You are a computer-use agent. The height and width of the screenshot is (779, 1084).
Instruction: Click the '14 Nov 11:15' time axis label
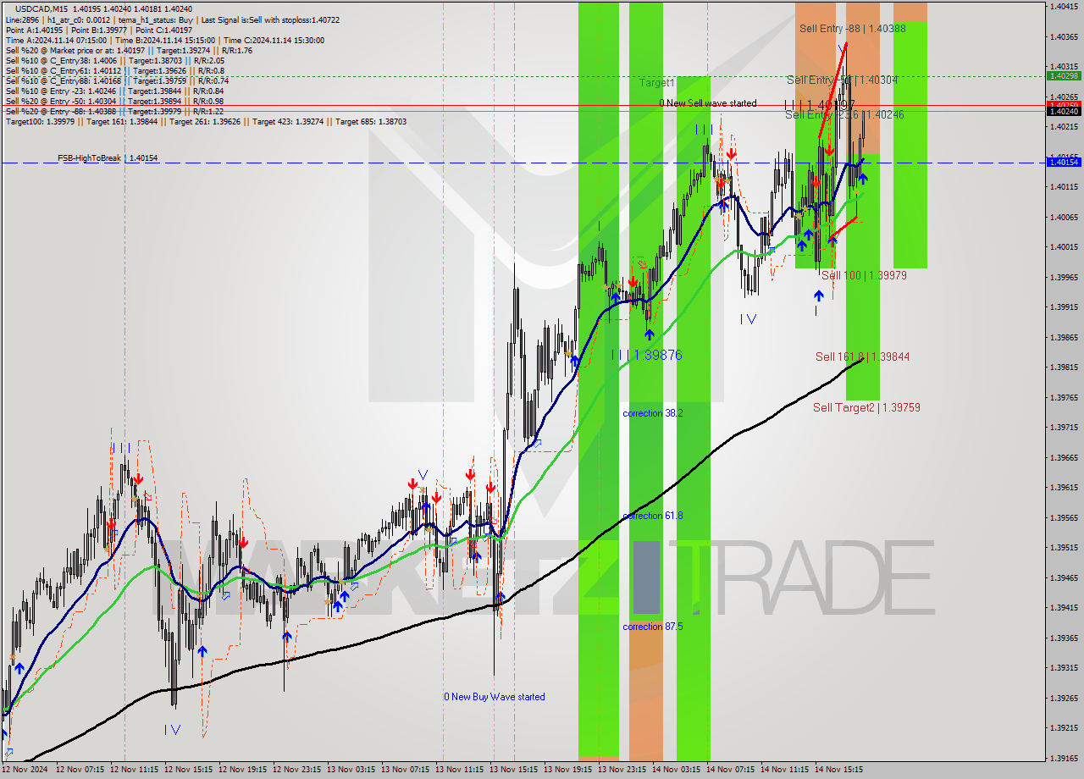(x=785, y=770)
